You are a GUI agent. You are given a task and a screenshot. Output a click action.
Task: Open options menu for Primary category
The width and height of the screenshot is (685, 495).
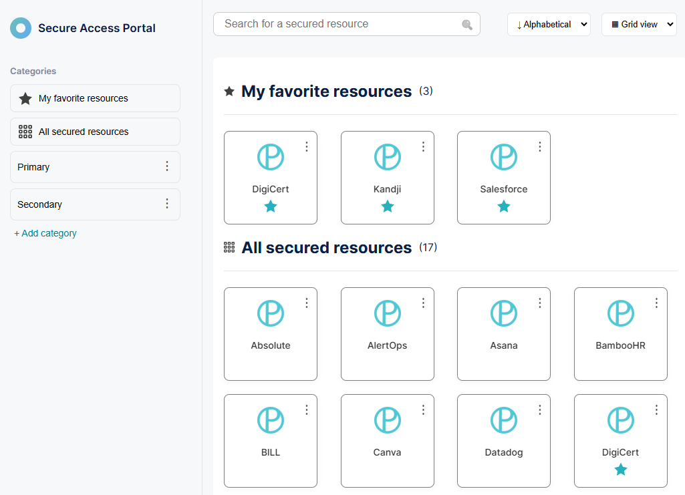pos(167,166)
